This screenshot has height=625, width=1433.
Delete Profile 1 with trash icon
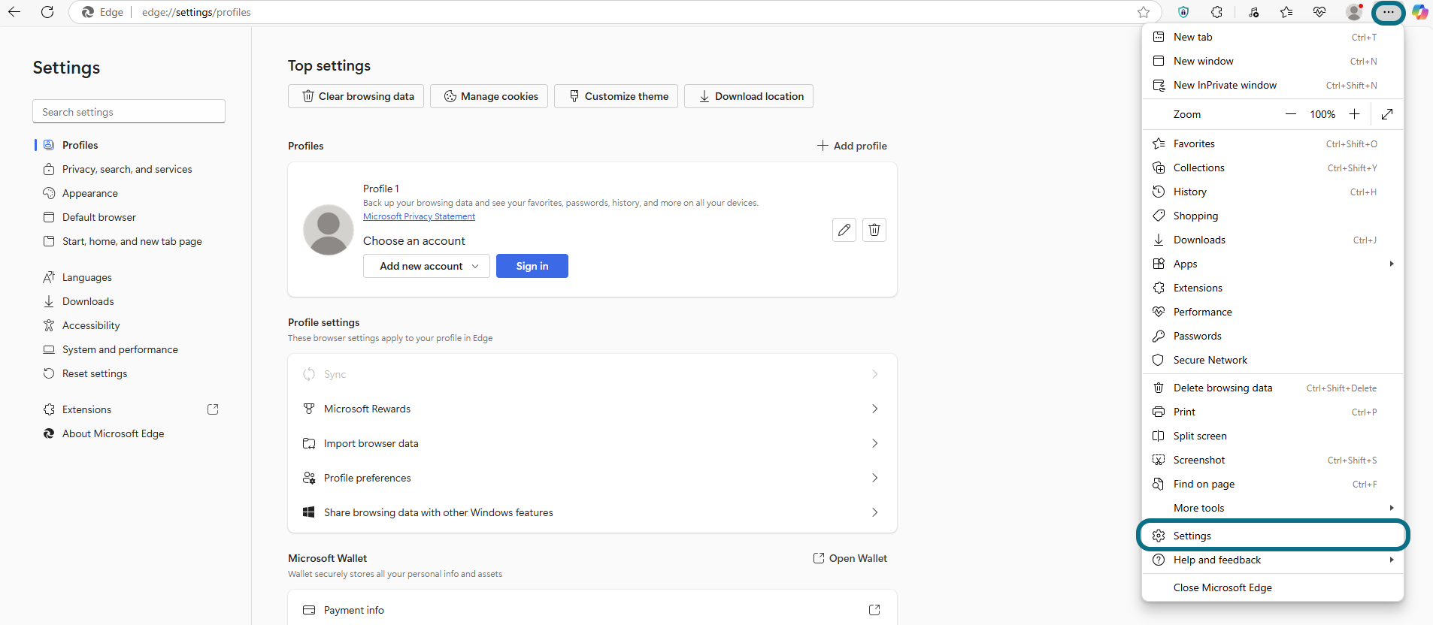[874, 230]
